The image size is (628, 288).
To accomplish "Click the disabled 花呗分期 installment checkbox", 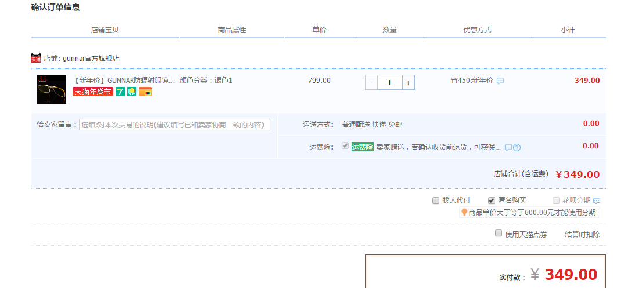I will [x=556, y=200].
